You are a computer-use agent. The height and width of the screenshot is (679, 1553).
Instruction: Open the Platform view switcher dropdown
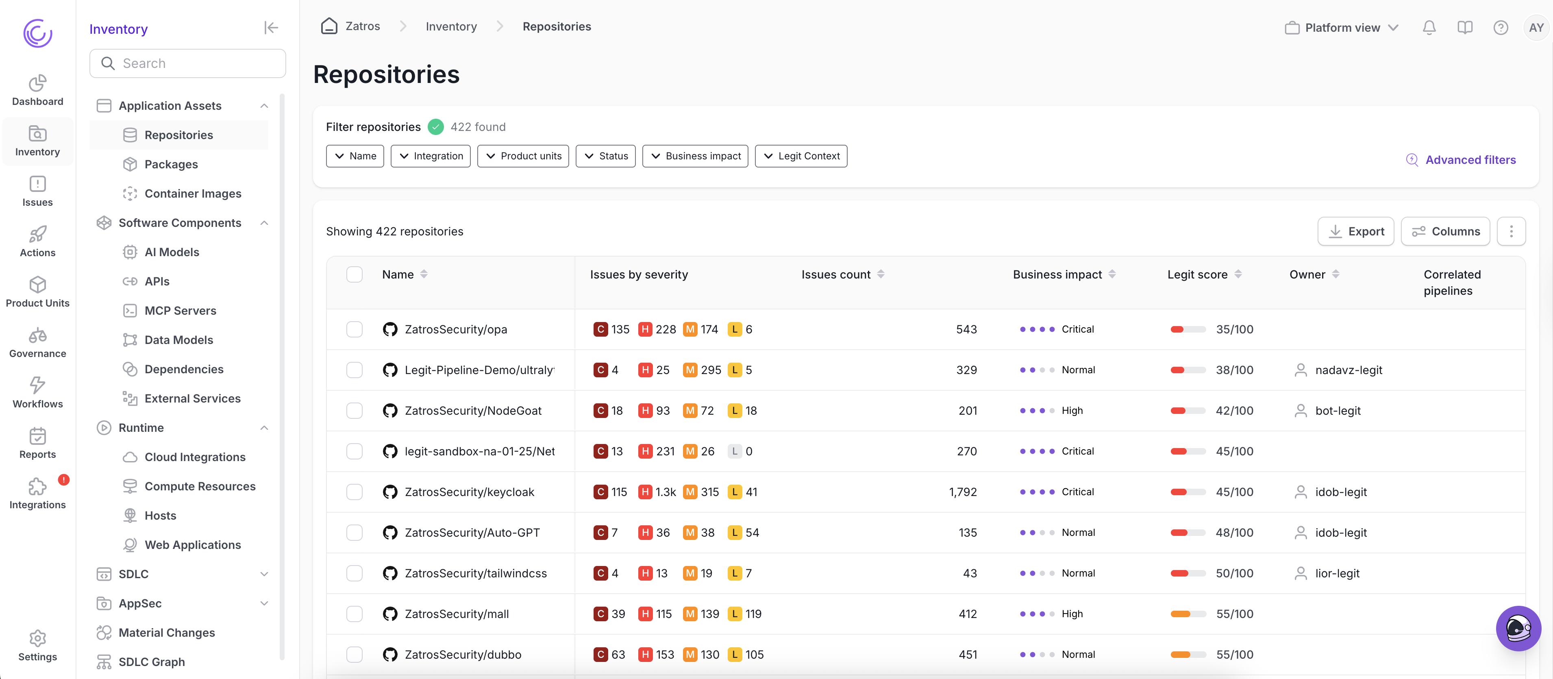[1341, 28]
